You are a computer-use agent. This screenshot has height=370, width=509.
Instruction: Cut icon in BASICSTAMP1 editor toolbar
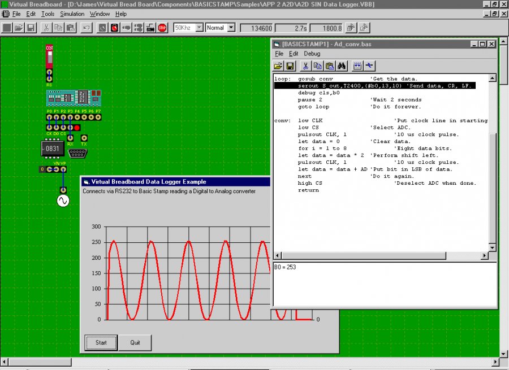pos(305,66)
